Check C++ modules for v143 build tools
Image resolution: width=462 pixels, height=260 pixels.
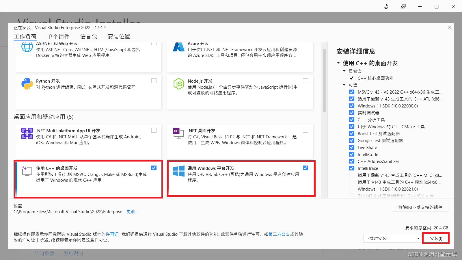pos(352,182)
